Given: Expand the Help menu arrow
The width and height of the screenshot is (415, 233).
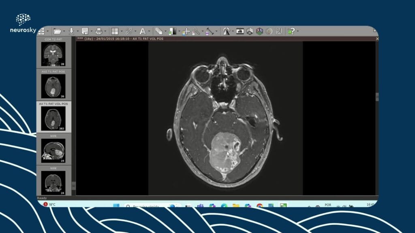Looking at the screenshot, I should click(298, 30).
